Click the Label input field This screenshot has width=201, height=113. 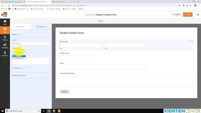[x=31, y=44]
